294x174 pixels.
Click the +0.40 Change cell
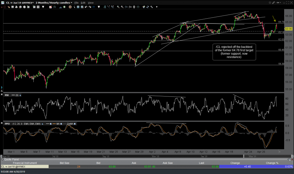(x=247, y=167)
